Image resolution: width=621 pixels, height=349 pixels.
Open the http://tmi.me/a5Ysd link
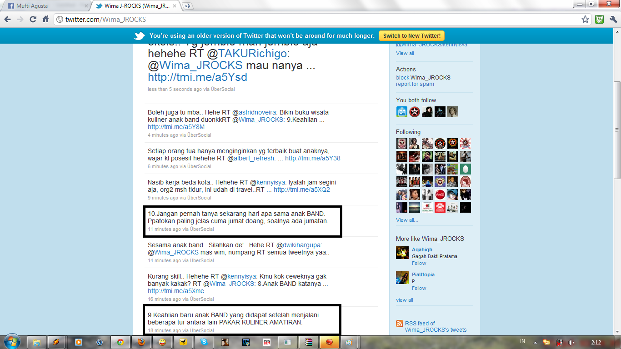click(197, 77)
